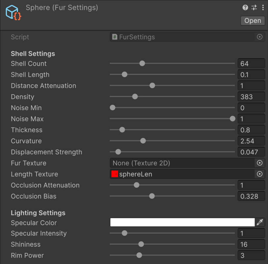Click the Shell Count slider handle
The image size is (268, 264).
142,63
